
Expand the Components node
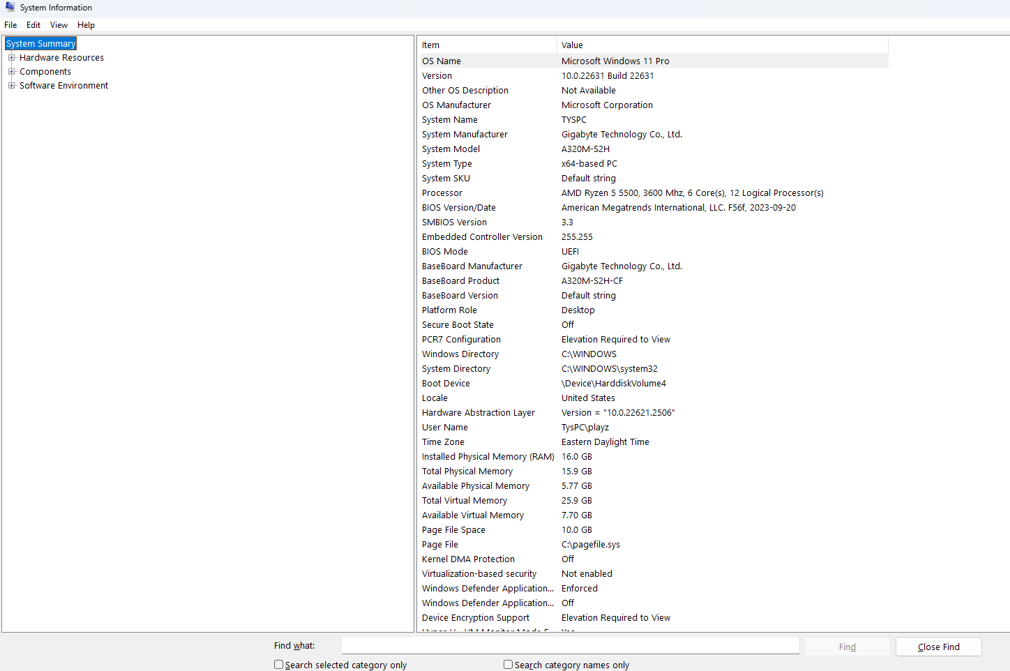(x=11, y=72)
